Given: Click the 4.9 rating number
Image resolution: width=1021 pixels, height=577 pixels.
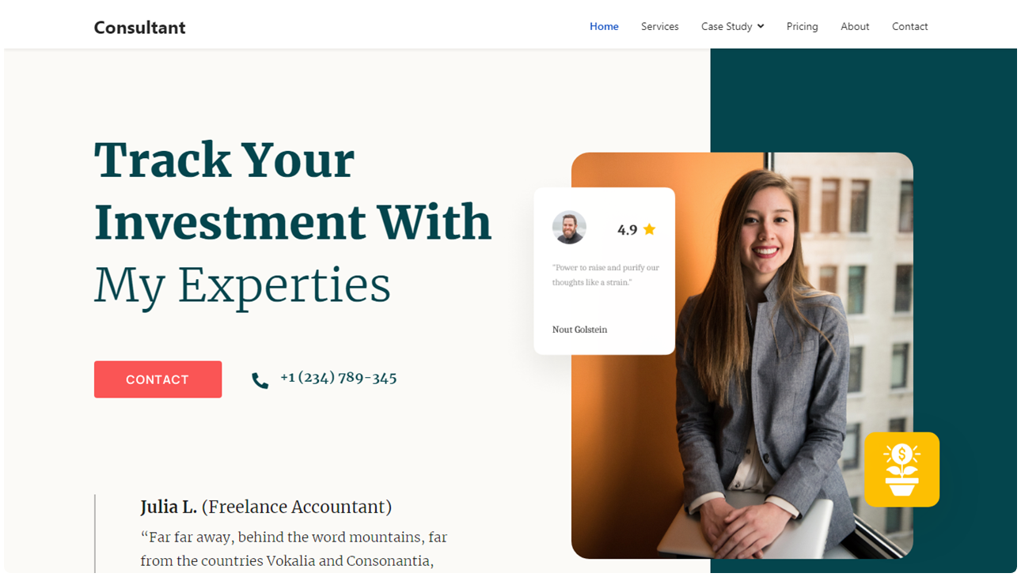Looking at the screenshot, I should pos(627,230).
